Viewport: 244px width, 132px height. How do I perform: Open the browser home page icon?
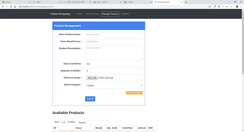click(15, 6)
